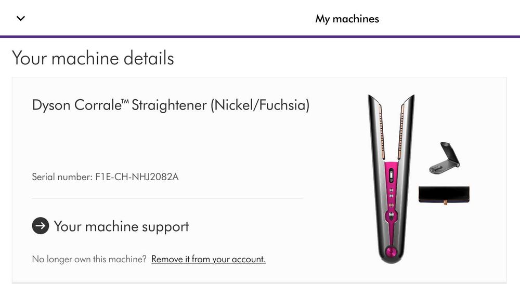Click the small display screen on the straightener
This screenshot has width=520, height=284.
pos(391,177)
